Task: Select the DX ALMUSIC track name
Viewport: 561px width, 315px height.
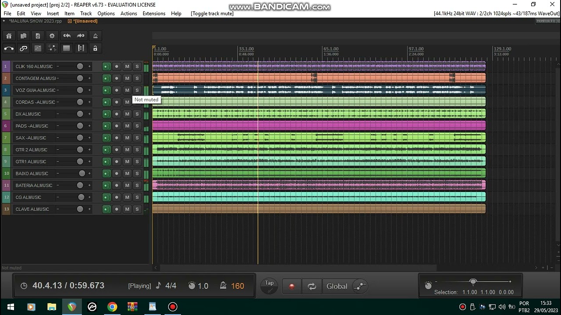Action: (28, 114)
